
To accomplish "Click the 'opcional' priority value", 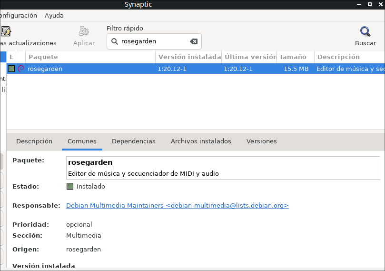I will tap(79, 225).
